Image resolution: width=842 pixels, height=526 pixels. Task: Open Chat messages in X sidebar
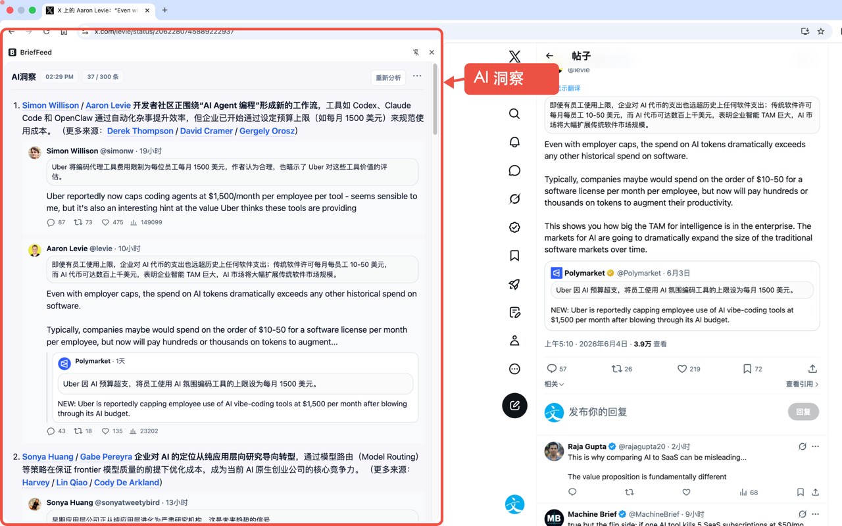coord(514,171)
